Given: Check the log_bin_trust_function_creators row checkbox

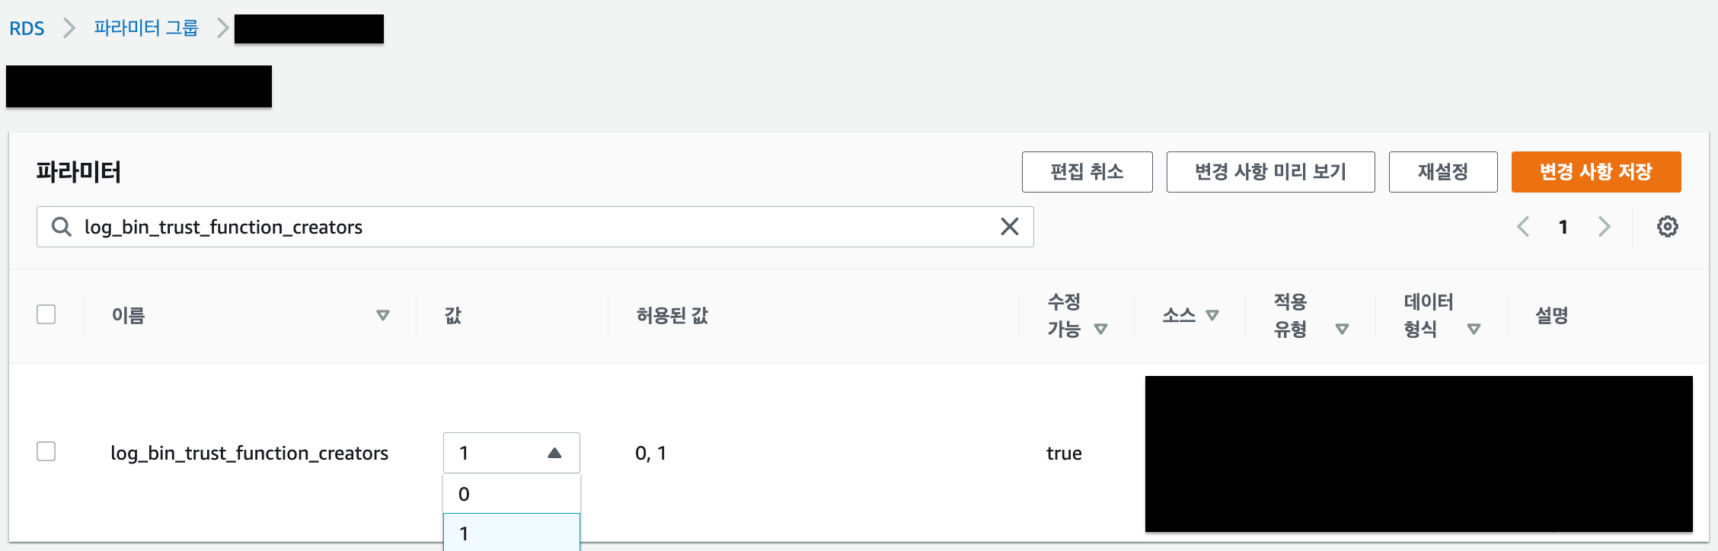Looking at the screenshot, I should tap(46, 451).
